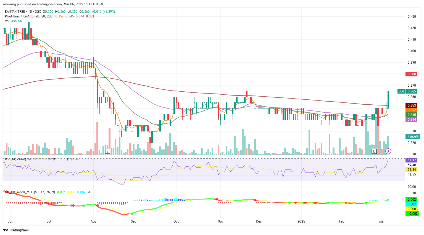Click the TradingView logo at bottom left
424x235 pixels.
pyautogui.click(x=16, y=230)
